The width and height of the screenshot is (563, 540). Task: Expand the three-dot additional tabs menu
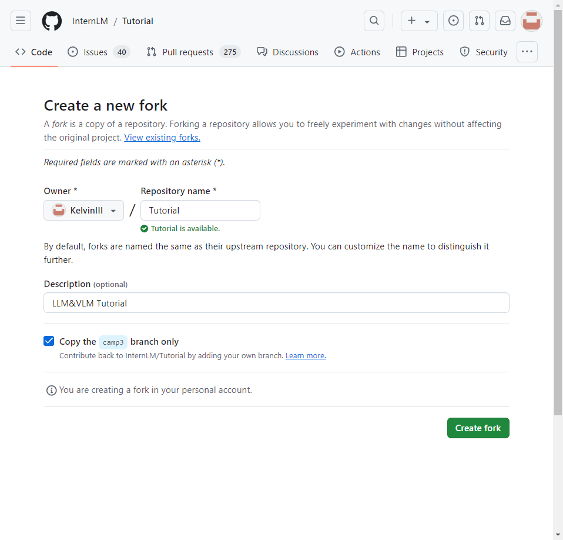point(527,52)
